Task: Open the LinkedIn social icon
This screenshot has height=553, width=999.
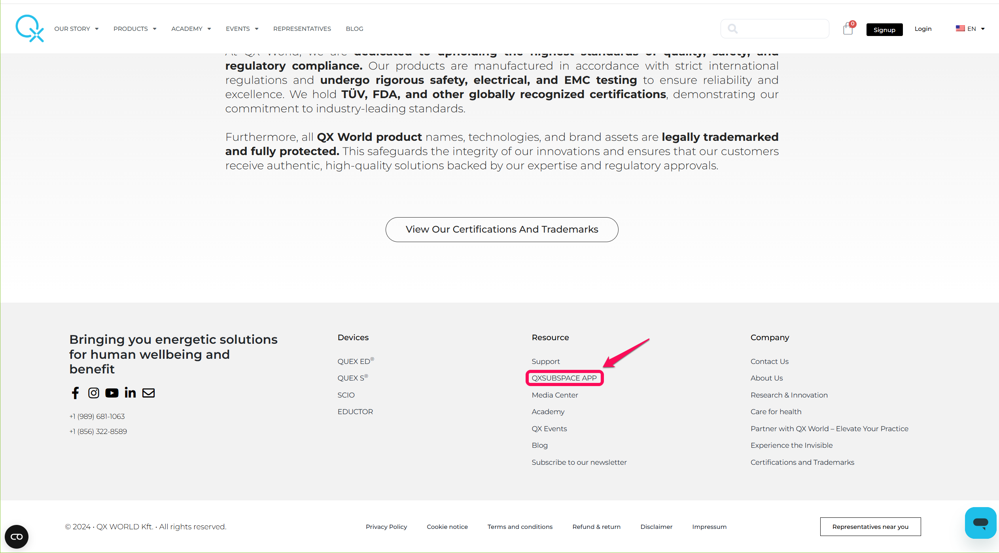Action: point(130,393)
